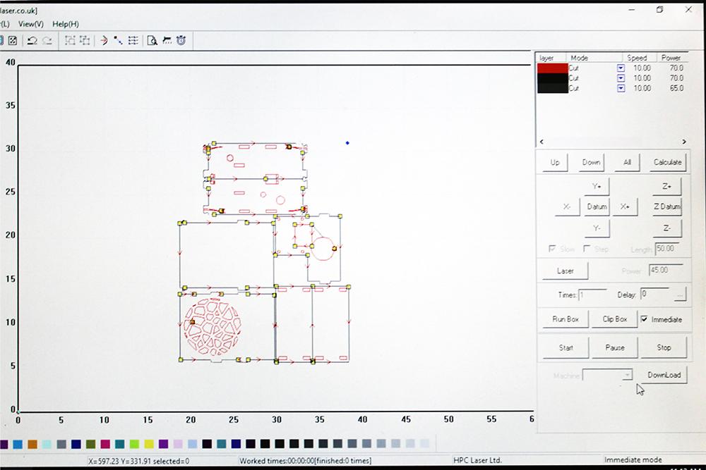The width and height of the screenshot is (706, 470).
Task: Click the Calculate button
Action: 667,162
